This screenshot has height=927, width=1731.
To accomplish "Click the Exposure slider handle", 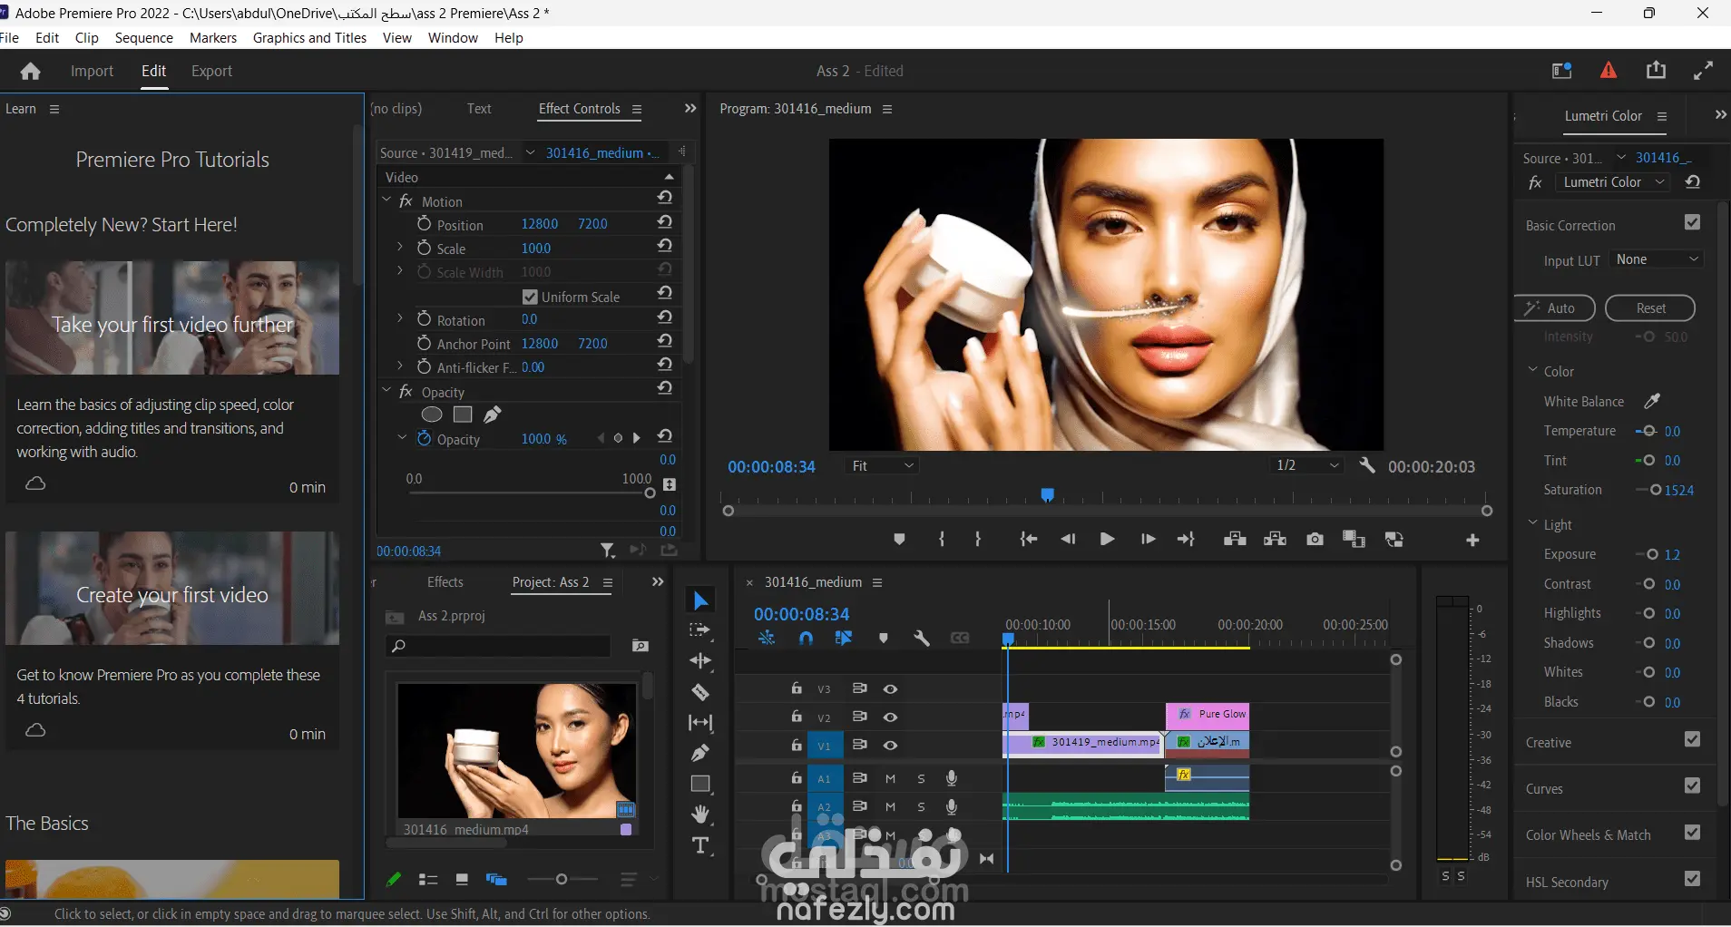I will pyautogui.click(x=1652, y=554).
